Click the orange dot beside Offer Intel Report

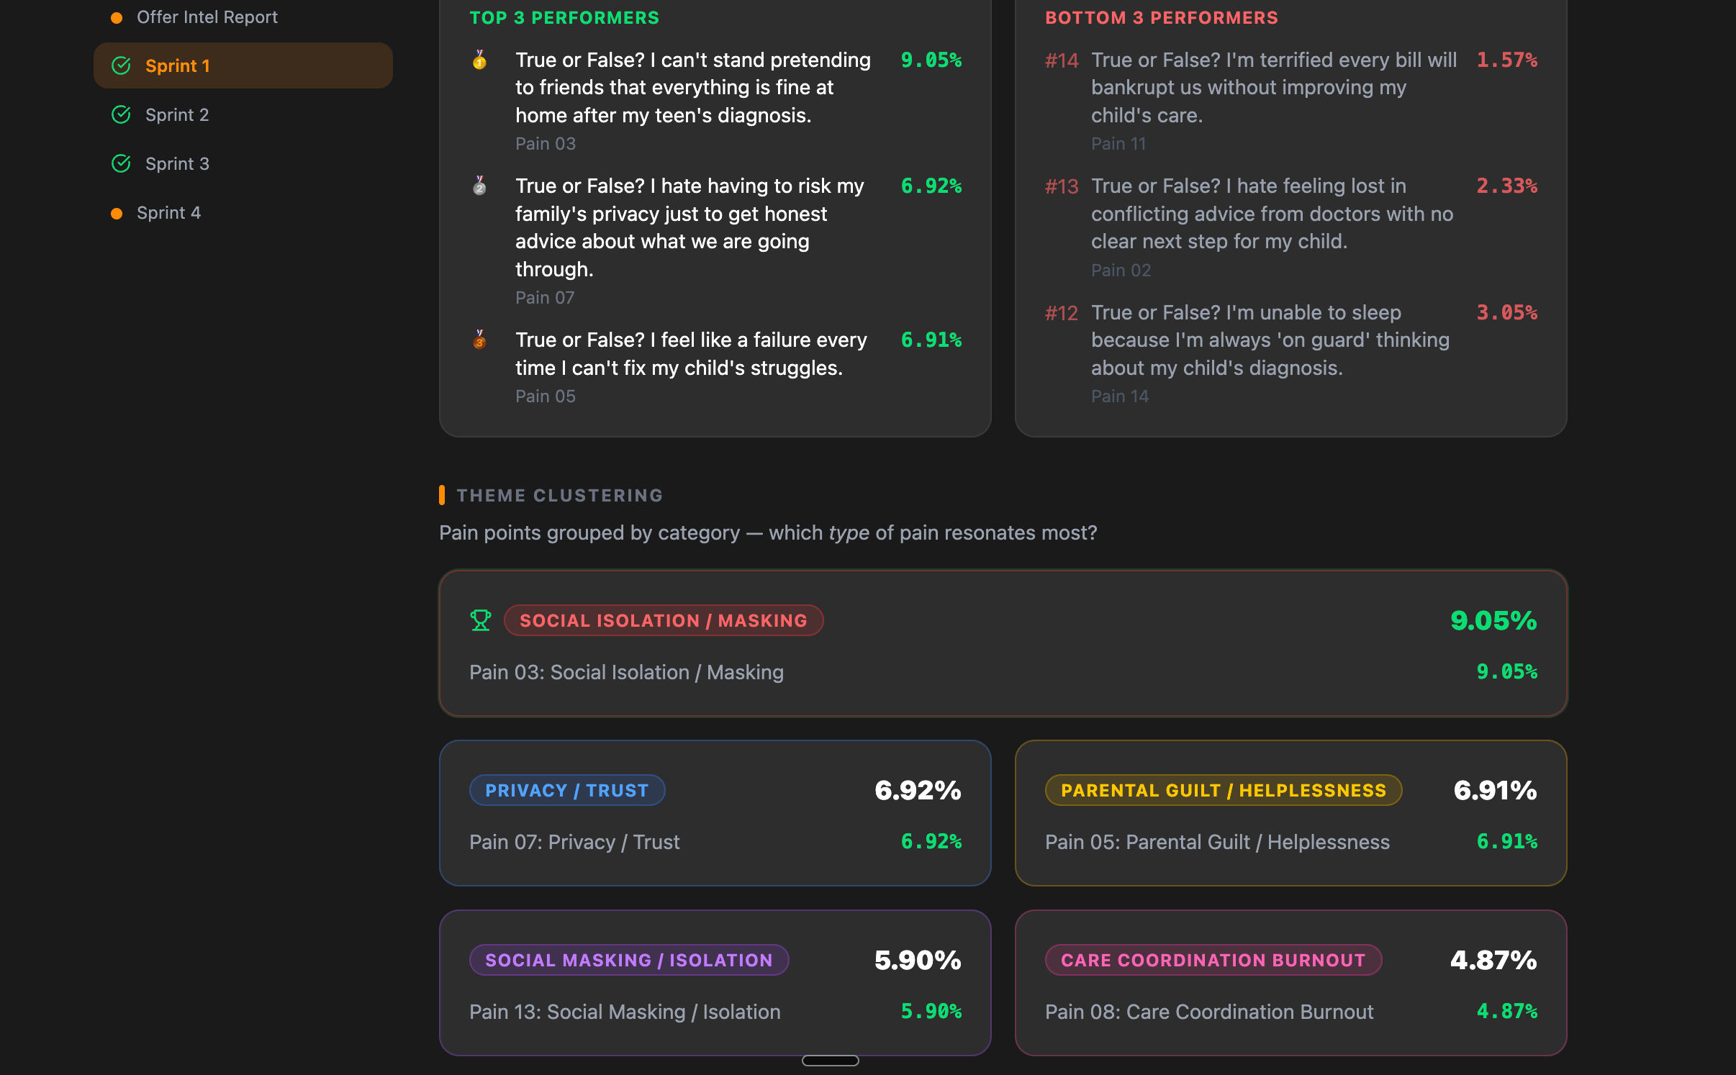[x=117, y=17]
